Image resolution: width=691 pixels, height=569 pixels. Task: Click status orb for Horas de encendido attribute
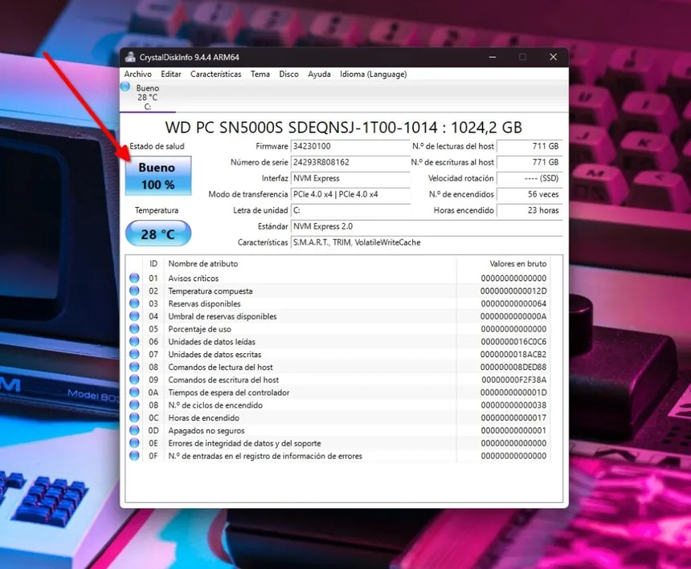pyautogui.click(x=134, y=417)
